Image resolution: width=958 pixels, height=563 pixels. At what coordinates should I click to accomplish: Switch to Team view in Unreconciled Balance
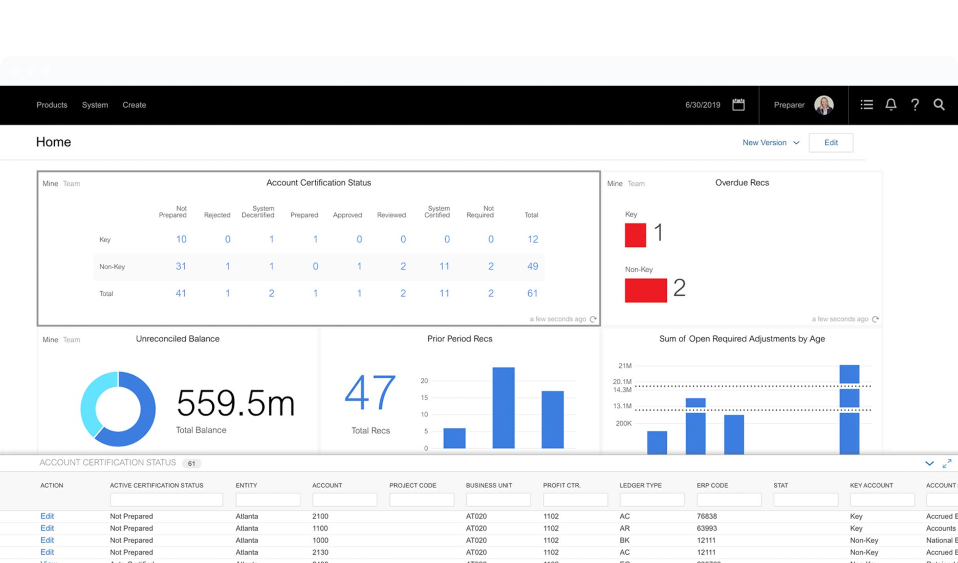point(72,339)
